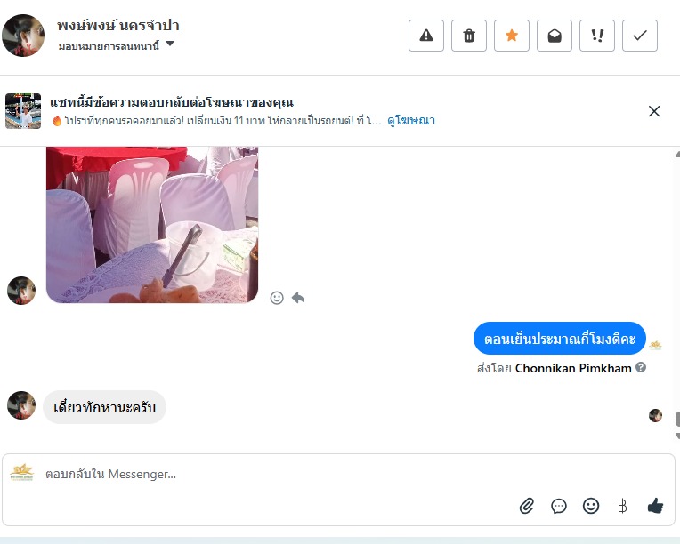Delete conversation with the trash icon
This screenshot has height=544, width=680.
click(x=469, y=36)
